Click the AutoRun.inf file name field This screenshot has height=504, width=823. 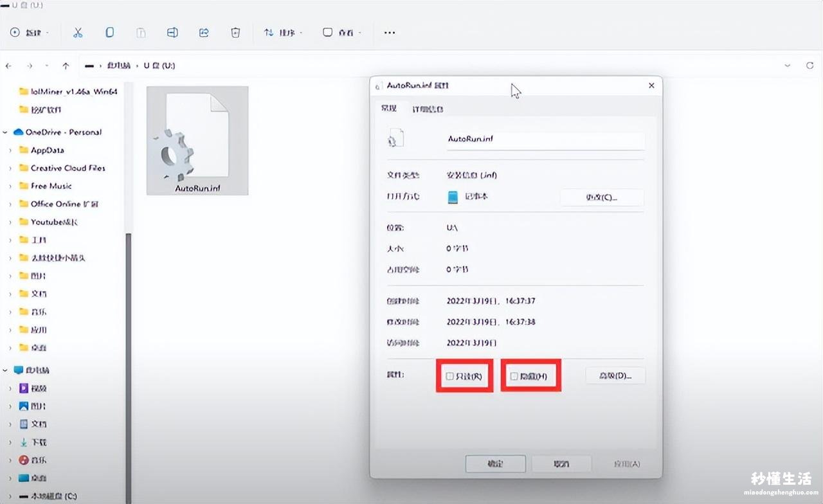pyautogui.click(x=545, y=139)
